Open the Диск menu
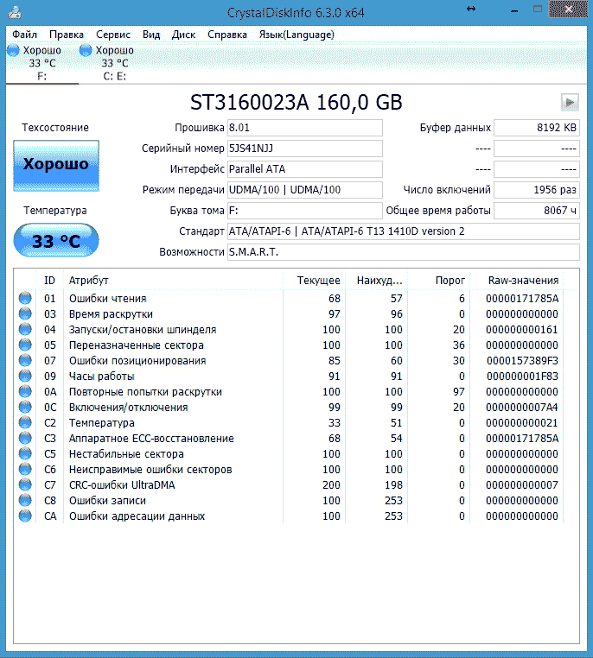593x658 pixels. click(x=183, y=35)
